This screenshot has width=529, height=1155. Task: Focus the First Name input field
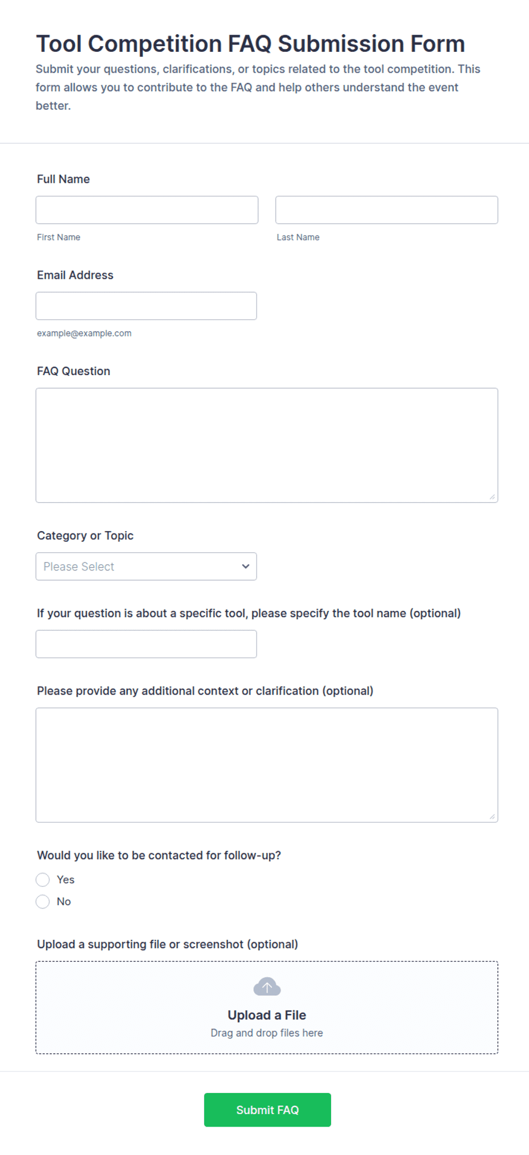(x=147, y=210)
